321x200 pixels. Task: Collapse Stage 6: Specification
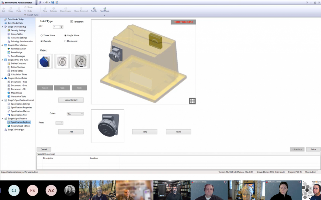(x=2, y=119)
